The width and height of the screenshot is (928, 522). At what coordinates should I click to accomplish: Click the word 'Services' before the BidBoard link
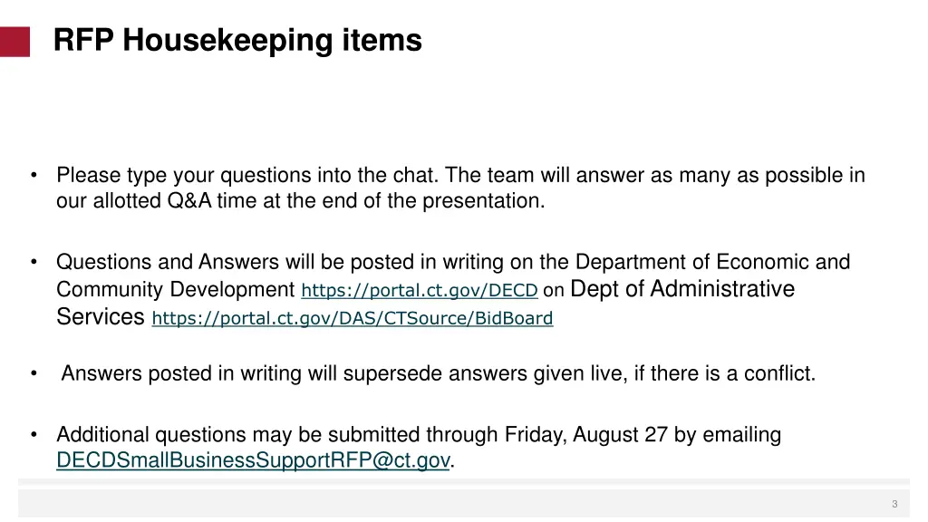tap(101, 317)
